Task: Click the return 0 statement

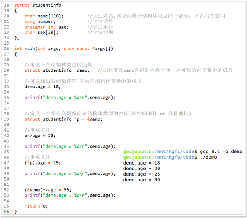Action: pos(36,206)
